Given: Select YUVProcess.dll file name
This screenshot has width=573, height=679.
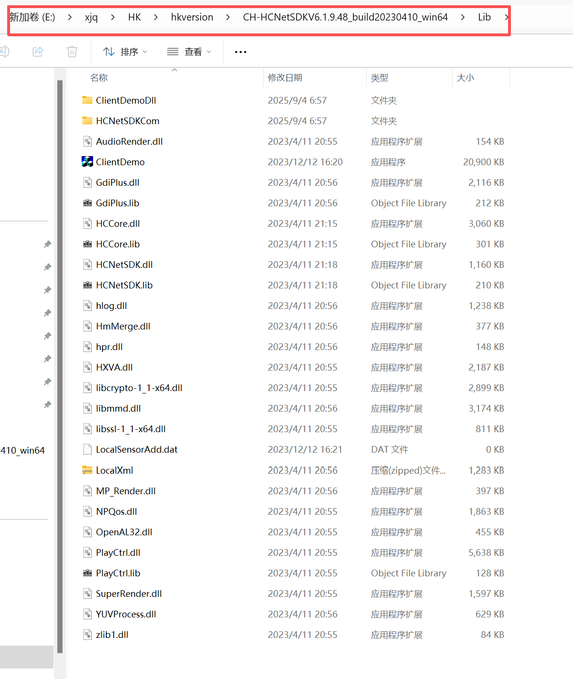Looking at the screenshot, I should point(126,614).
